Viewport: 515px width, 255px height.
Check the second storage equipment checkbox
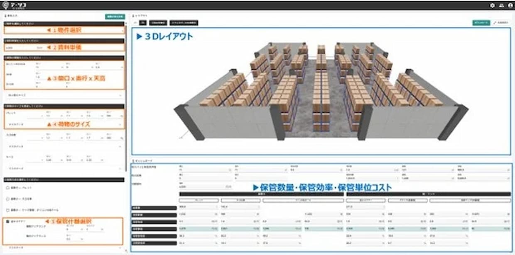8,199
